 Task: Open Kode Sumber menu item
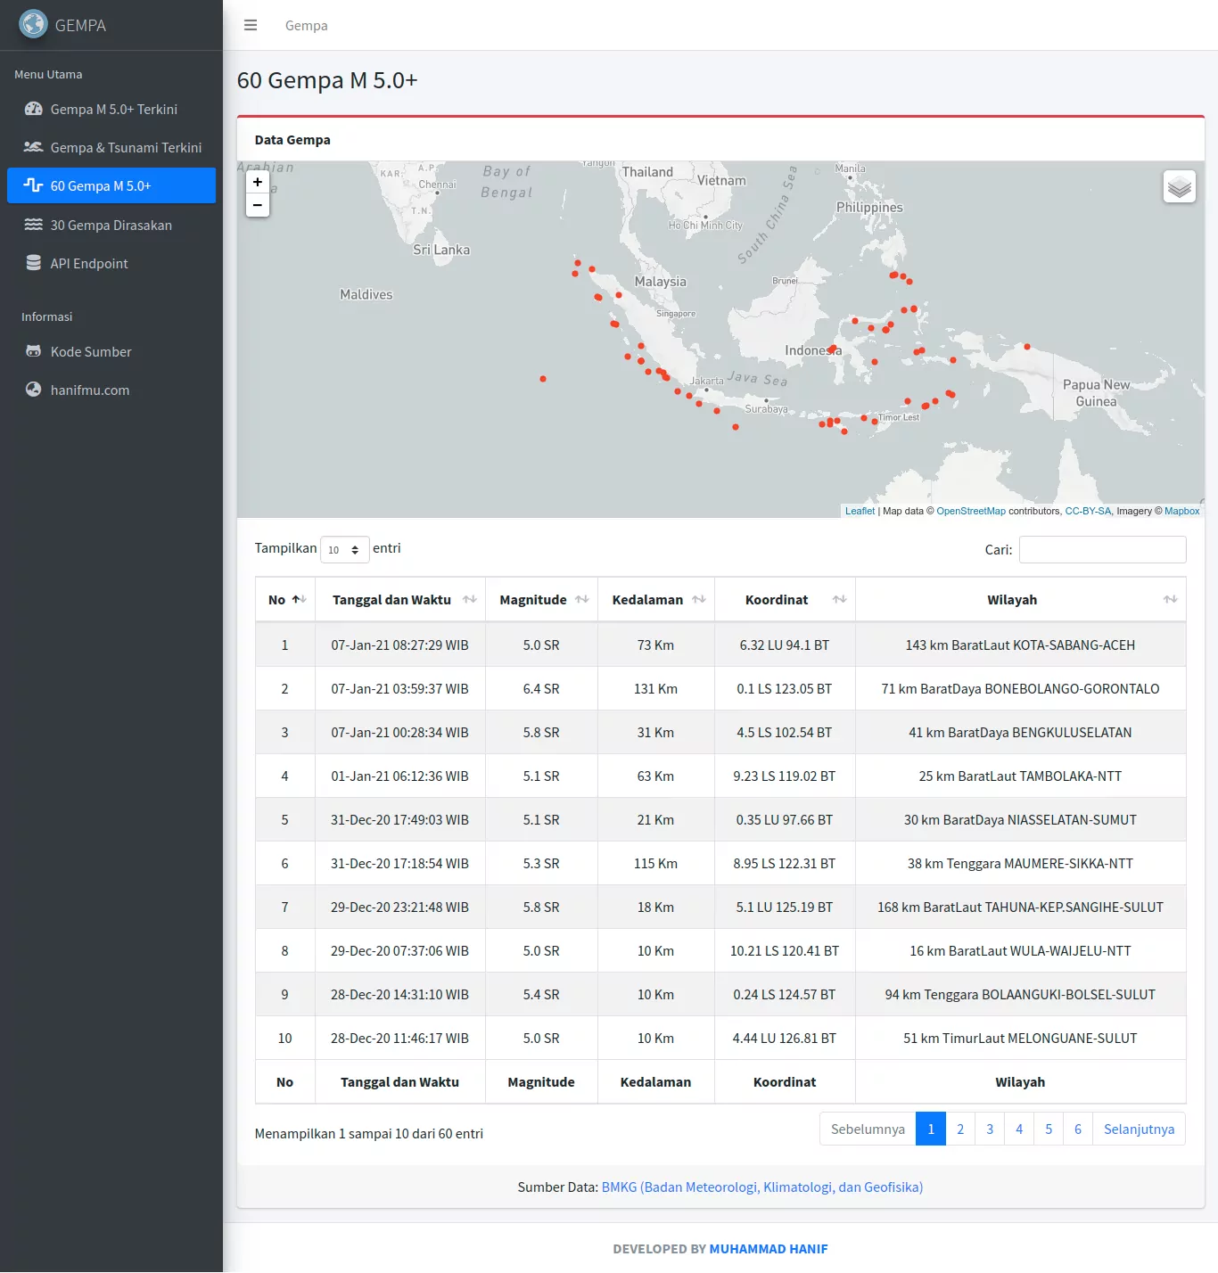pos(111,351)
